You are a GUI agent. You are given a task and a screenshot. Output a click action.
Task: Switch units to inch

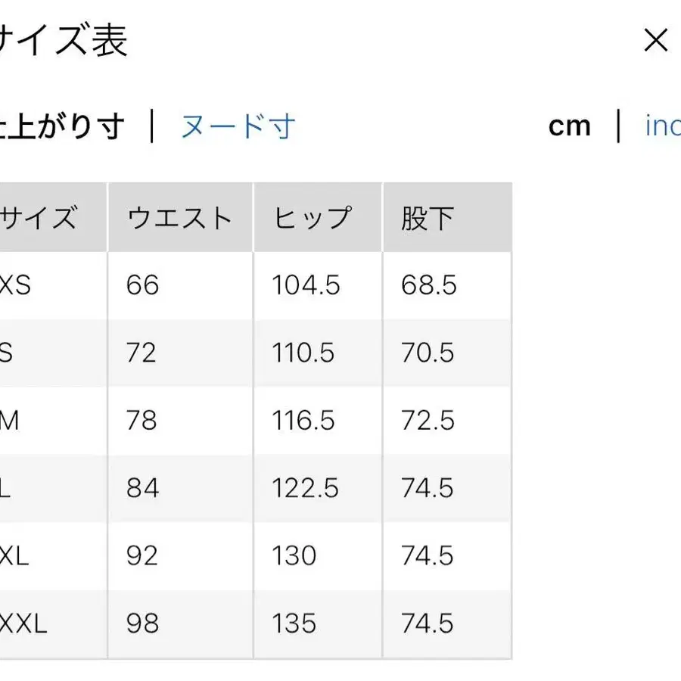pos(664,126)
